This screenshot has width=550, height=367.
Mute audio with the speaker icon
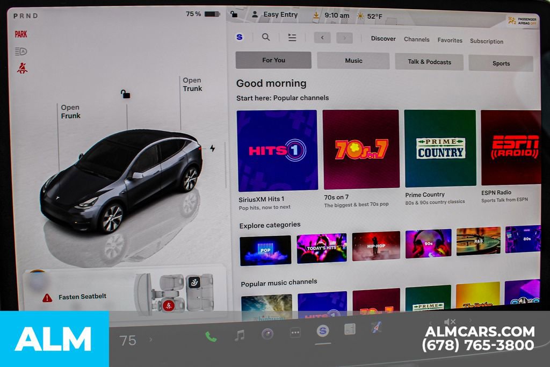pyautogui.click(x=450, y=321)
